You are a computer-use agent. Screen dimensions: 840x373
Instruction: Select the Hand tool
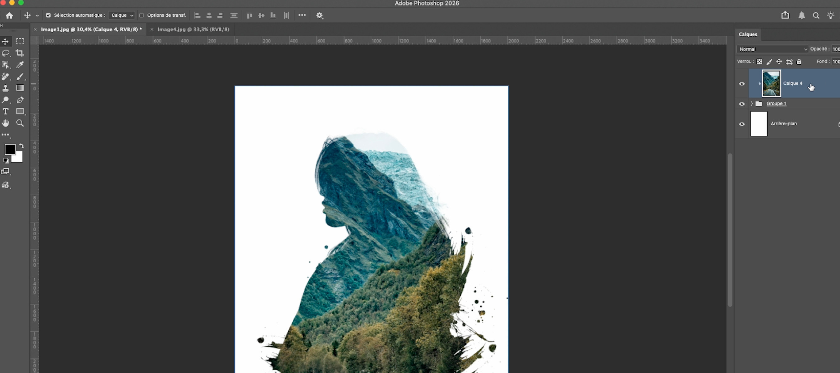[x=6, y=123]
